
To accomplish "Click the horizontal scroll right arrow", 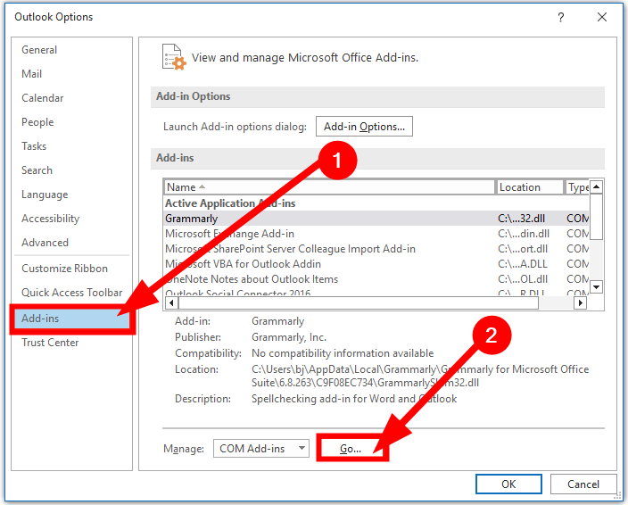I will (x=580, y=303).
